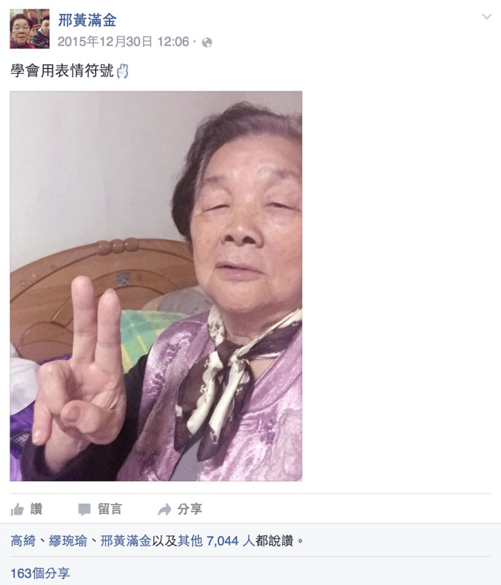
Task: Click the 邢黃滿金 name at post top
Action: (x=87, y=20)
